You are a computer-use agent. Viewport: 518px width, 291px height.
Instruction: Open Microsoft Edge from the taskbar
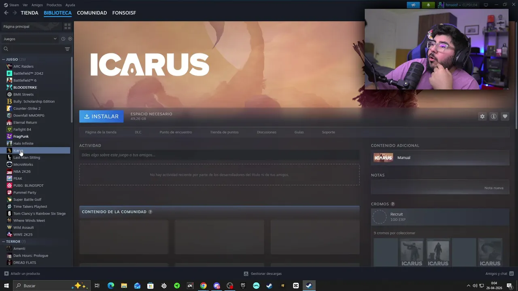click(111, 286)
